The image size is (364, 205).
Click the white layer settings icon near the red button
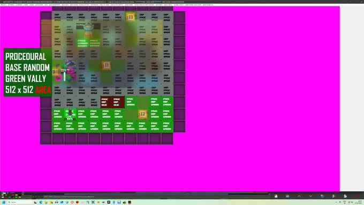click(345, 196)
